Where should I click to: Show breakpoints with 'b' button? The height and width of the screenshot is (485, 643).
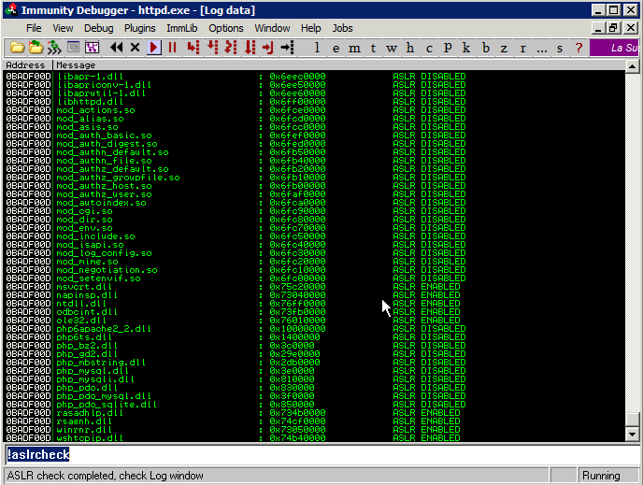[485, 48]
